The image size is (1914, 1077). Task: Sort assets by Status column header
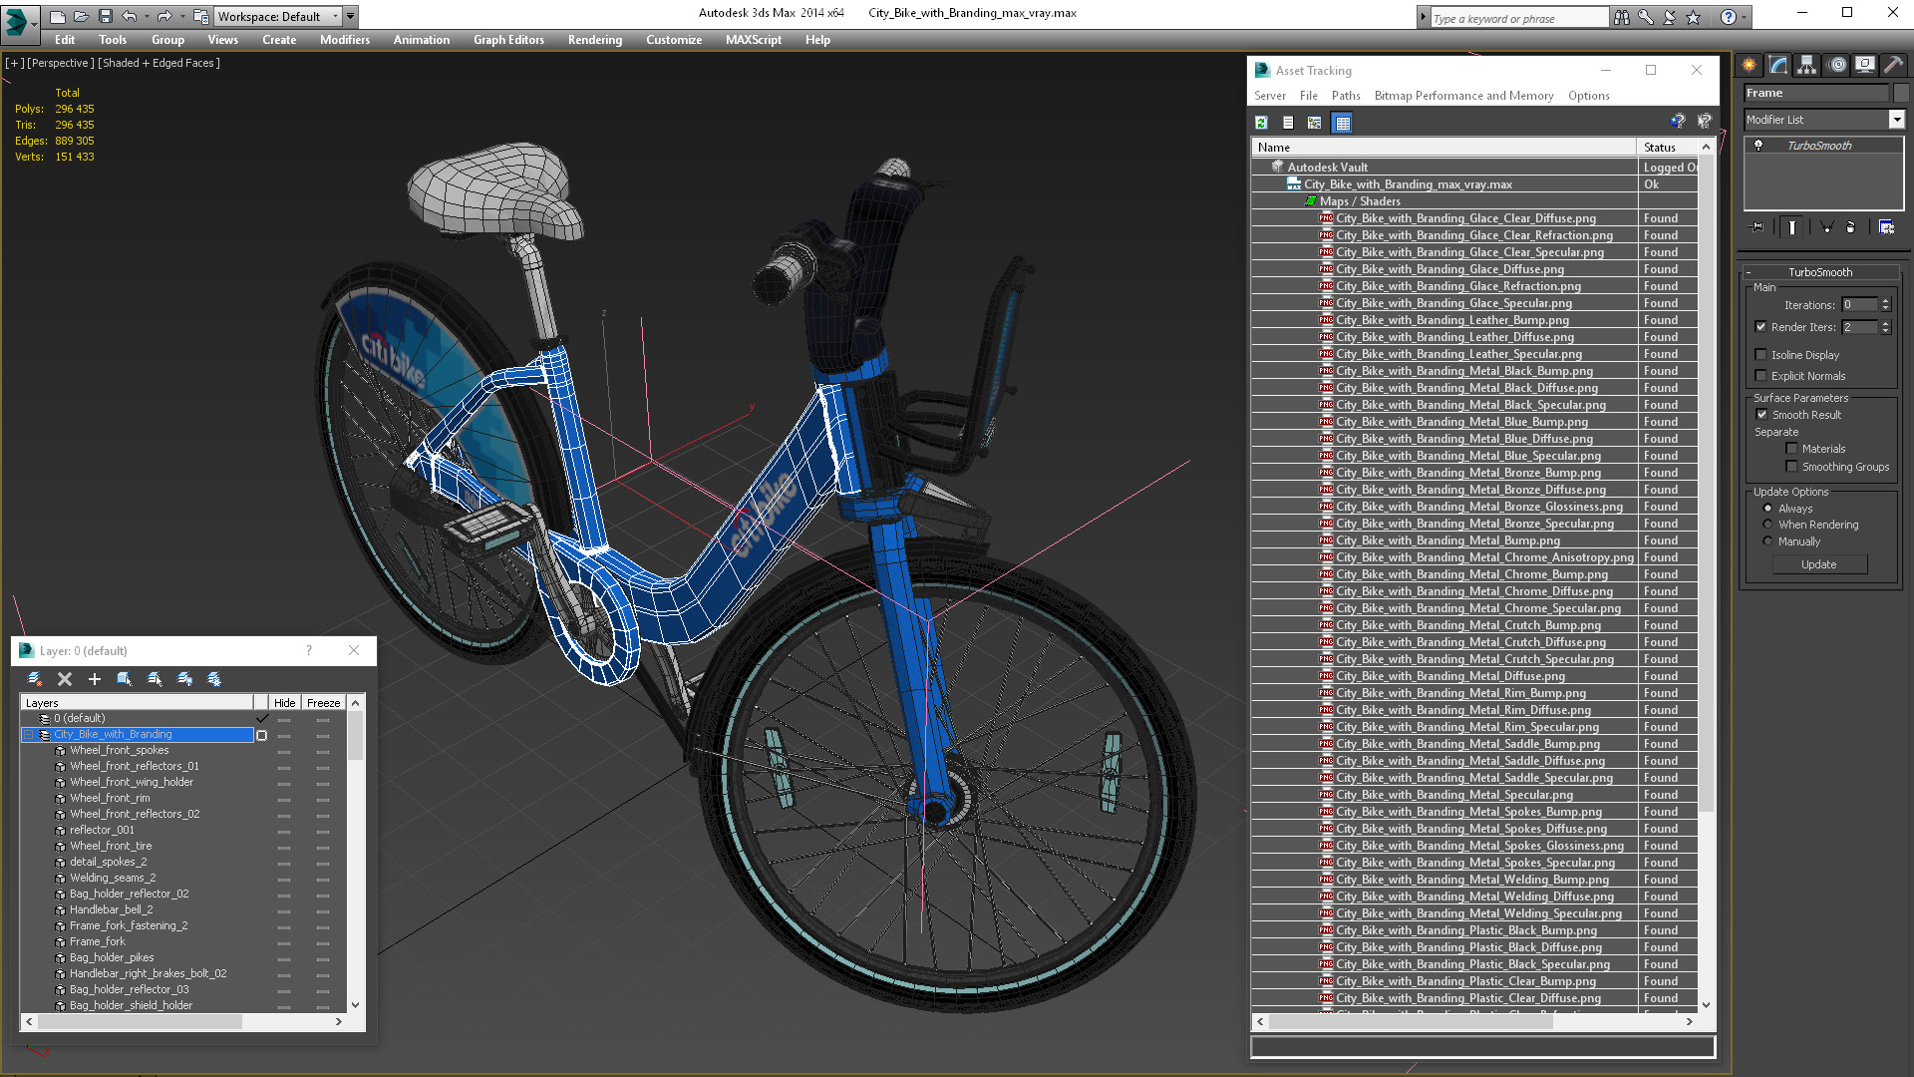click(1667, 148)
